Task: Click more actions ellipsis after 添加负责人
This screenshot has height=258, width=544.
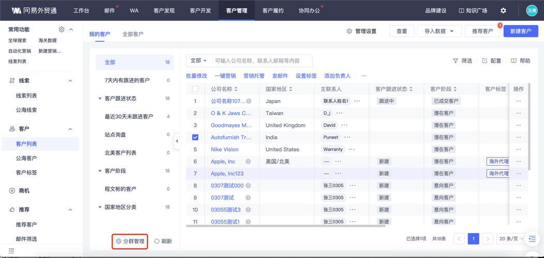Action: coord(364,76)
